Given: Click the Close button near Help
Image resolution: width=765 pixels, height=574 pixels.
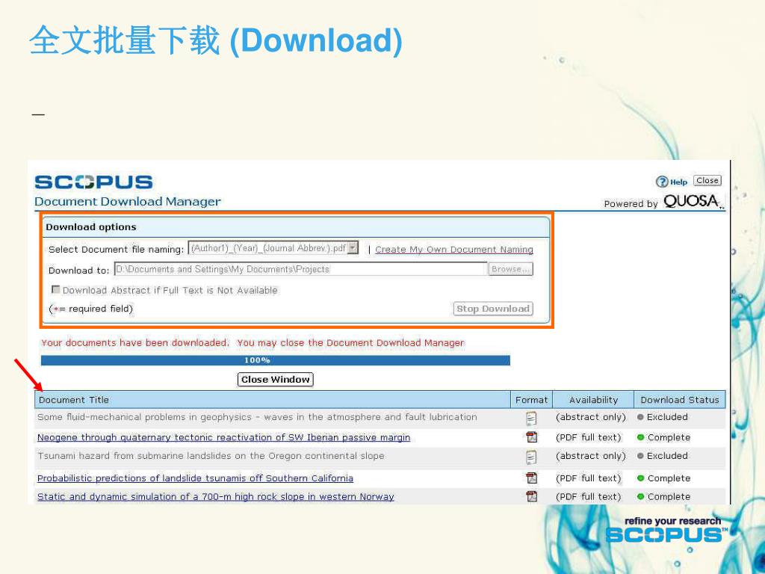Looking at the screenshot, I should point(707,181).
